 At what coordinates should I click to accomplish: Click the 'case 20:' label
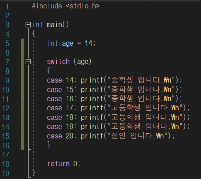pyautogui.click(x=62, y=136)
